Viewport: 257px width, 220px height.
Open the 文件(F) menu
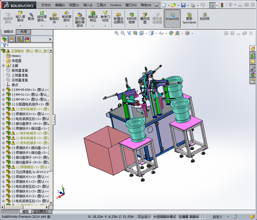(x=46, y=5)
